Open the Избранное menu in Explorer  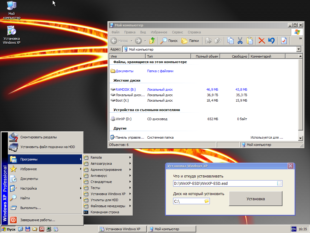[159, 32]
